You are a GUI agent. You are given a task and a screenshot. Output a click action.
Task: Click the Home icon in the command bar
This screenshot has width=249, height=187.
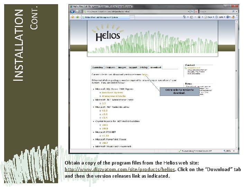click(x=184, y=17)
